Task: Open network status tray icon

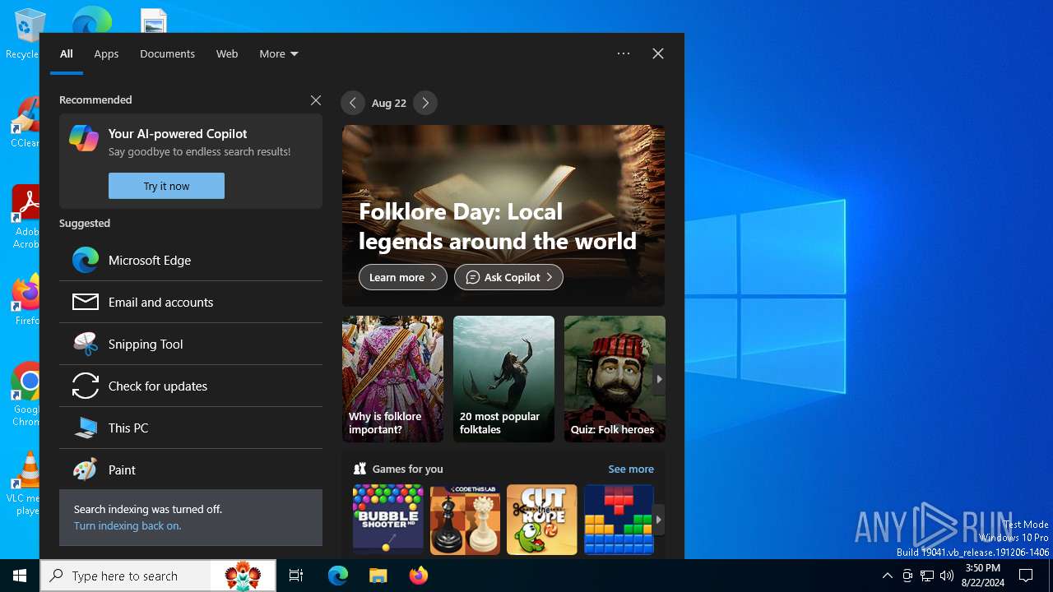Action: pyautogui.click(x=927, y=576)
